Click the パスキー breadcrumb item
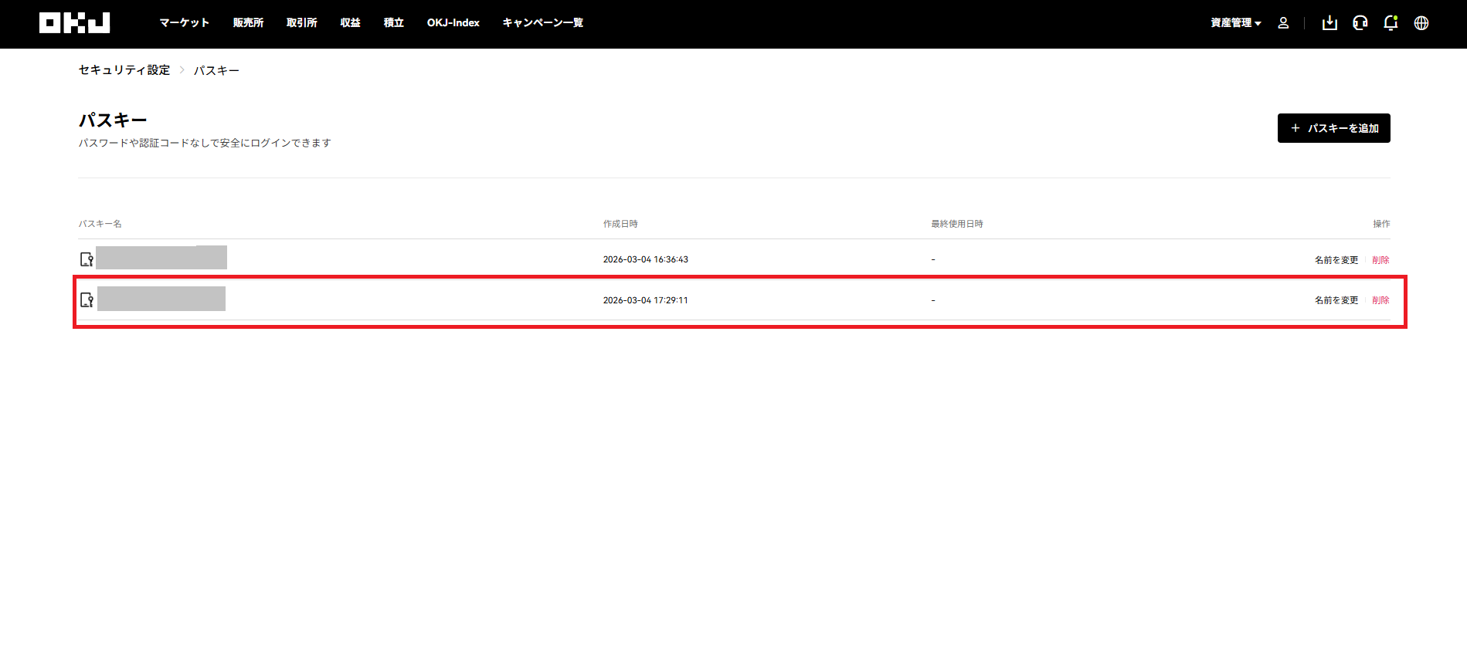 coord(216,70)
